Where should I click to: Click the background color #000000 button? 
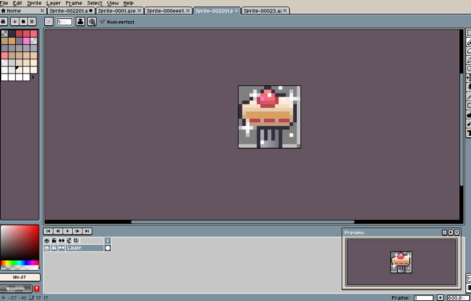tap(16, 289)
